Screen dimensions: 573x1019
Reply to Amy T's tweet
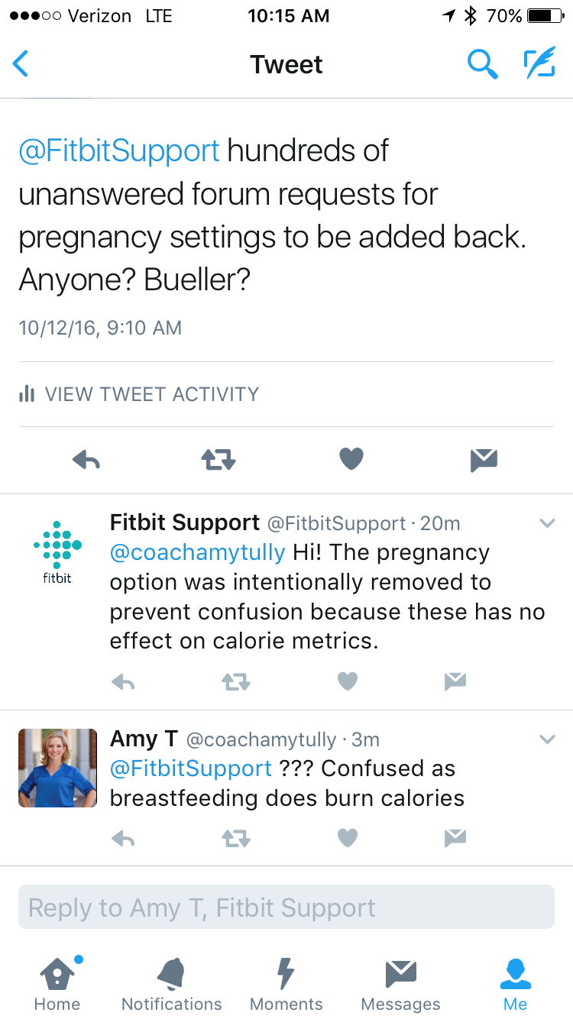coord(123,839)
